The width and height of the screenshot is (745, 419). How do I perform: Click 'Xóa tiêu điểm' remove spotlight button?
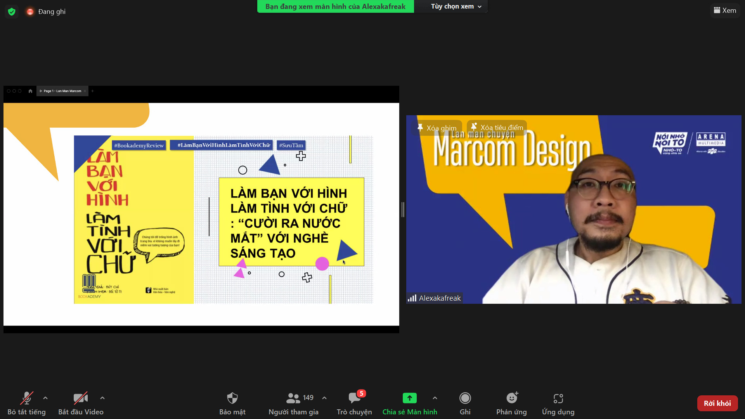click(x=497, y=127)
